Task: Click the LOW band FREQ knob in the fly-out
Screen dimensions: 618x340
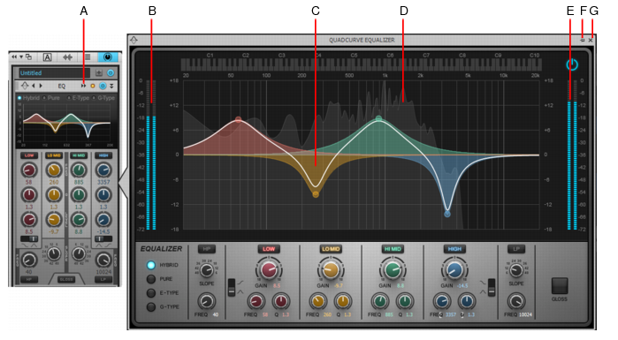Action: point(256,301)
